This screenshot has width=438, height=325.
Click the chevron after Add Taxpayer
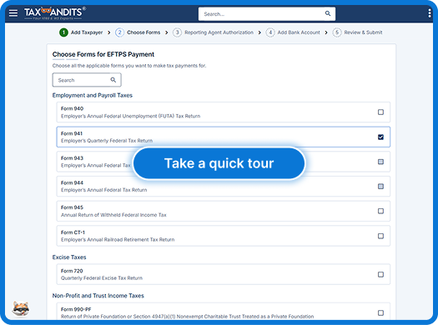tap(109, 32)
